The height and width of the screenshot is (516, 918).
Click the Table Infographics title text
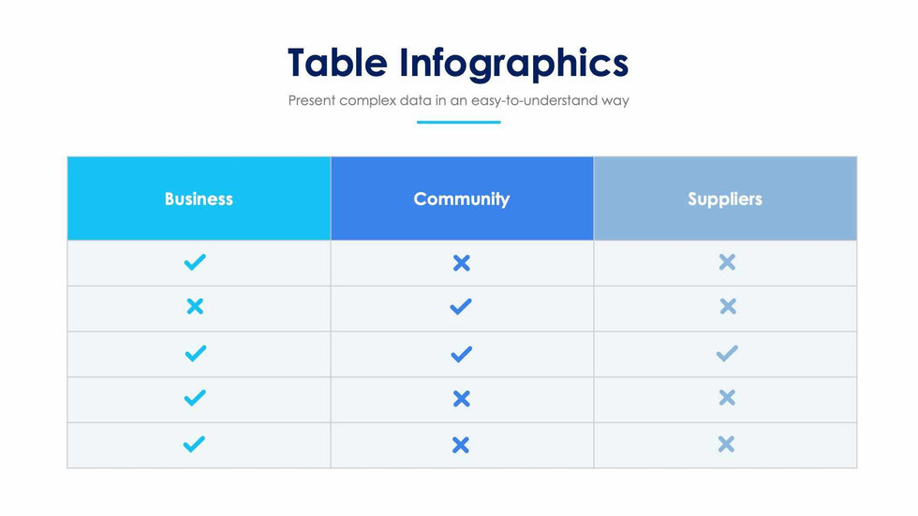click(x=458, y=63)
